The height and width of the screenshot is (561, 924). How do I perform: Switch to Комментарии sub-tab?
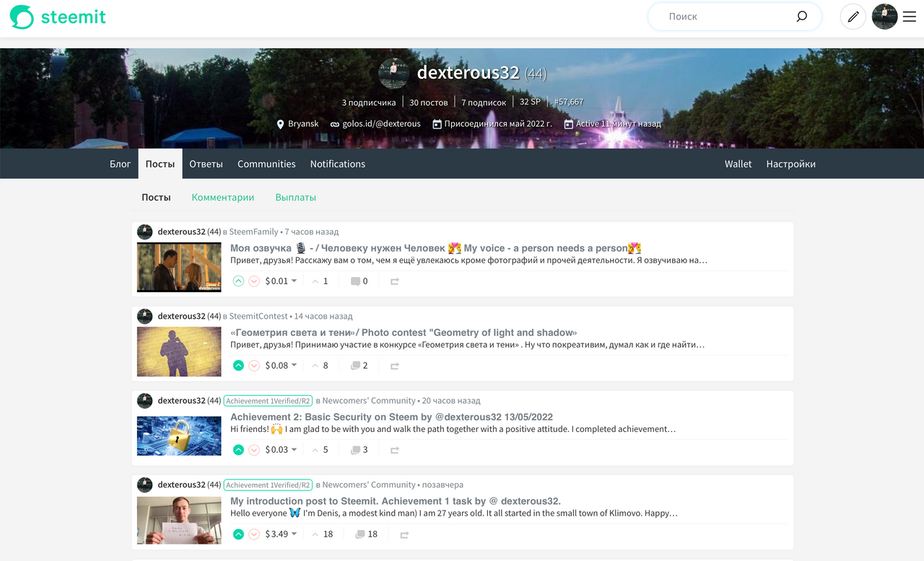223,197
